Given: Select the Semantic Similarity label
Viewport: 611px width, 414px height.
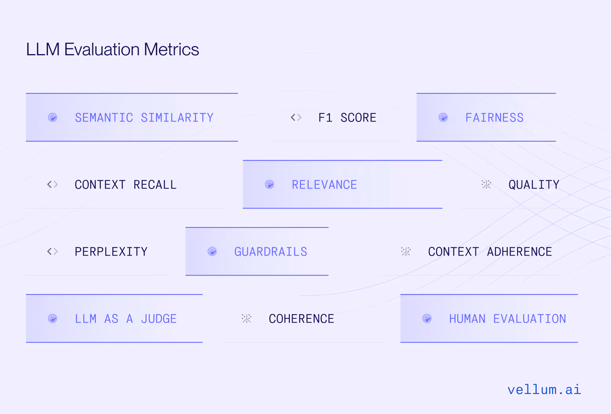Looking at the screenshot, I should click(x=144, y=118).
